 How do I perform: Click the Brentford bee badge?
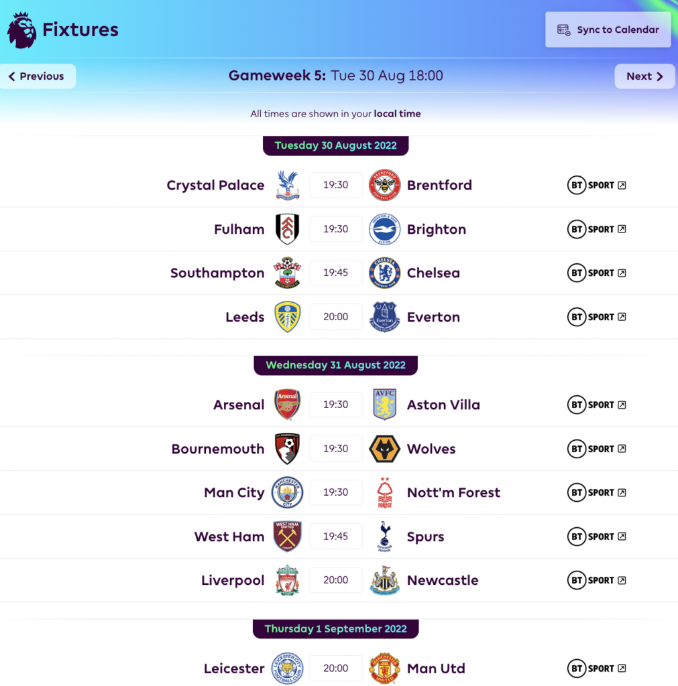click(x=384, y=185)
